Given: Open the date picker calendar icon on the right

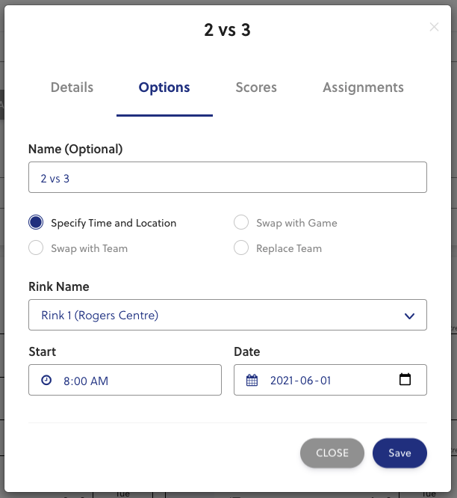Looking at the screenshot, I should click(405, 380).
